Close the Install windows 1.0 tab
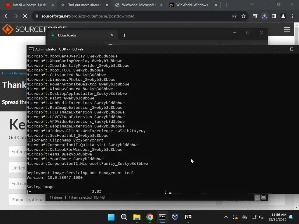Screen dimensions: 299x224 pyautogui.click(x=53, y=5)
